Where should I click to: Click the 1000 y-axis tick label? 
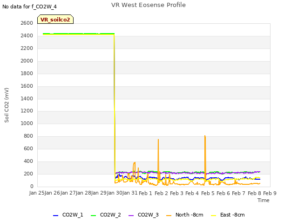27,123
